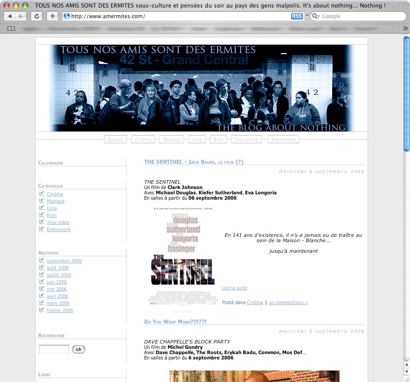The height and width of the screenshot is (382, 410).
Task: Open the Jeux Video navigation tab
Action: point(246,139)
